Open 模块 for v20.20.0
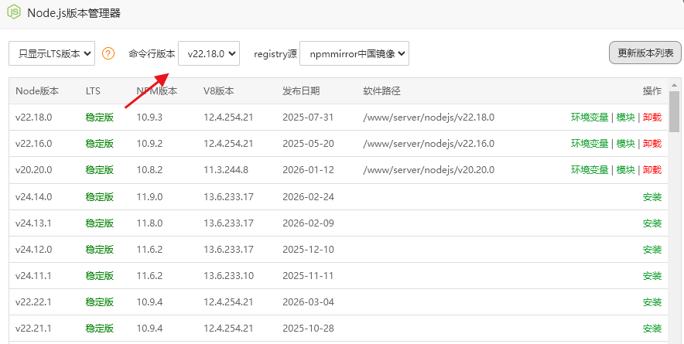Screen dimensions: 684x344 coord(625,170)
